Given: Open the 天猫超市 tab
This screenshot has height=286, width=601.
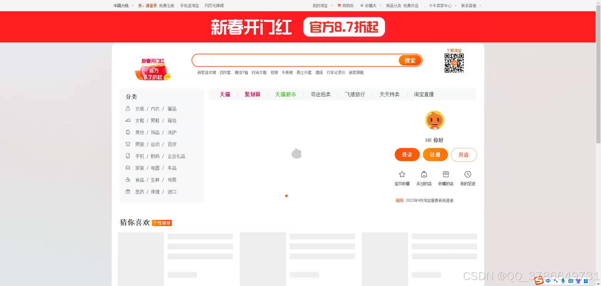Looking at the screenshot, I should point(285,94).
